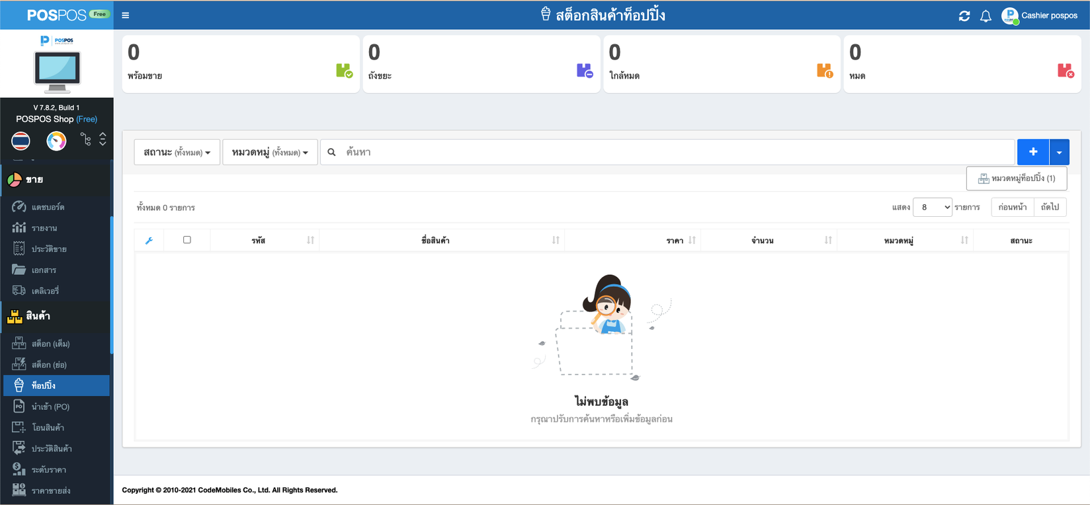Click the Cashier pospos profile avatar
This screenshot has width=1090, height=505.
click(1009, 16)
